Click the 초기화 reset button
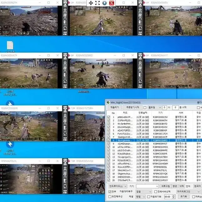Screen dimensions: 202x202 click(x=184, y=197)
